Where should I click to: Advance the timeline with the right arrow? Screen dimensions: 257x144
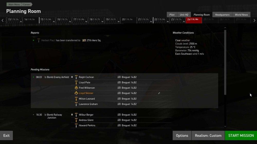point(254,20)
